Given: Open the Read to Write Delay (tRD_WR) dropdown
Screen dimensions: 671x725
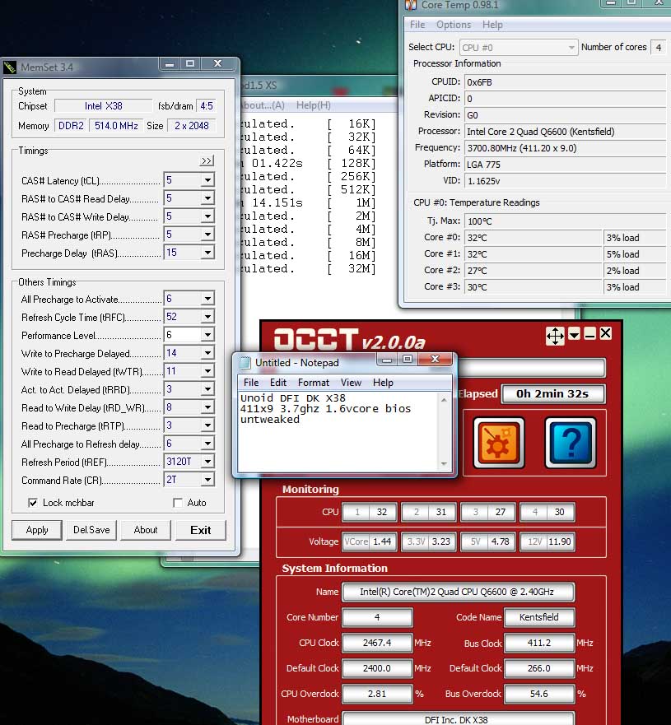Looking at the screenshot, I should click(207, 407).
